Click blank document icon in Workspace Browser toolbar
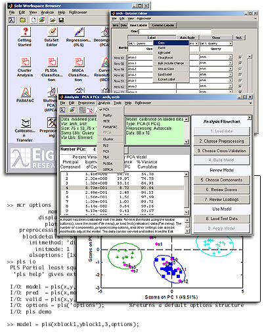266x334 pixels. (x=33, y=20)
